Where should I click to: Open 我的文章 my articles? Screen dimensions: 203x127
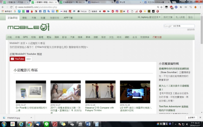click(x=168, y=17)
